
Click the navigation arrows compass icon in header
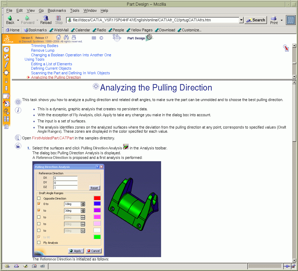point(117,38)
